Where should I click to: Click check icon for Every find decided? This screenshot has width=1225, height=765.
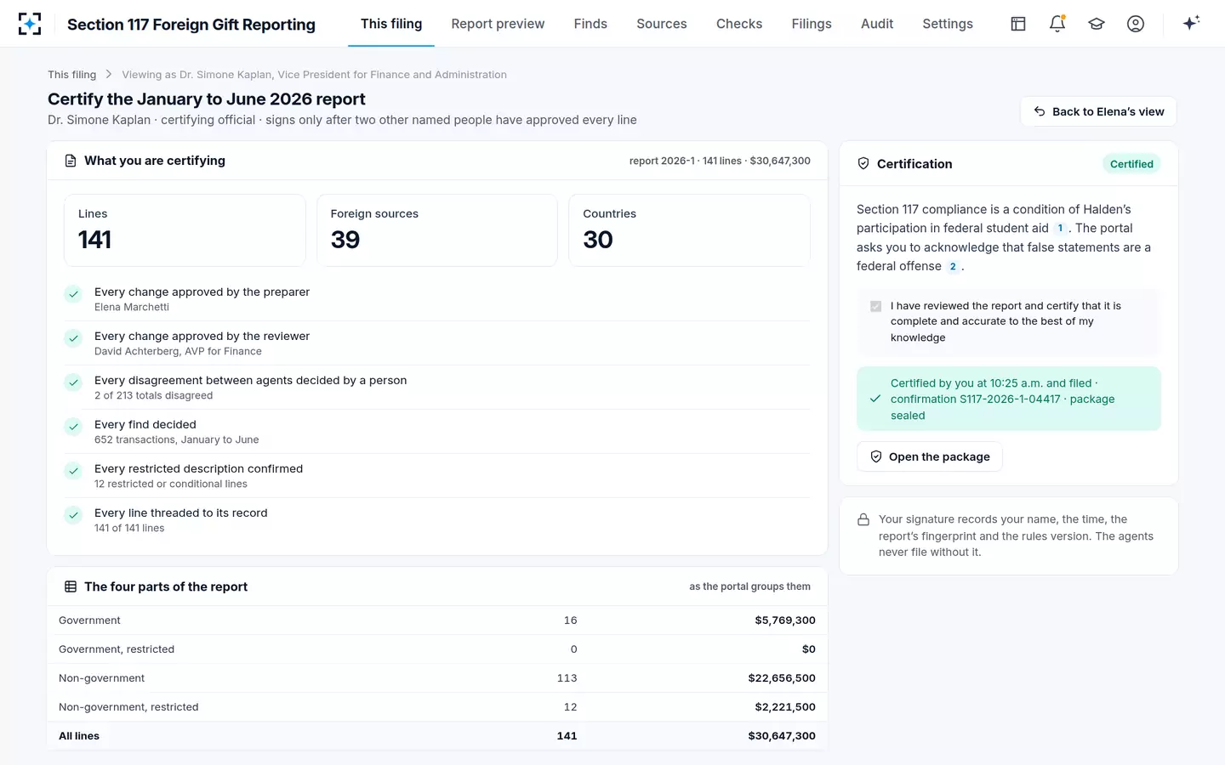(x=74, y=427)
